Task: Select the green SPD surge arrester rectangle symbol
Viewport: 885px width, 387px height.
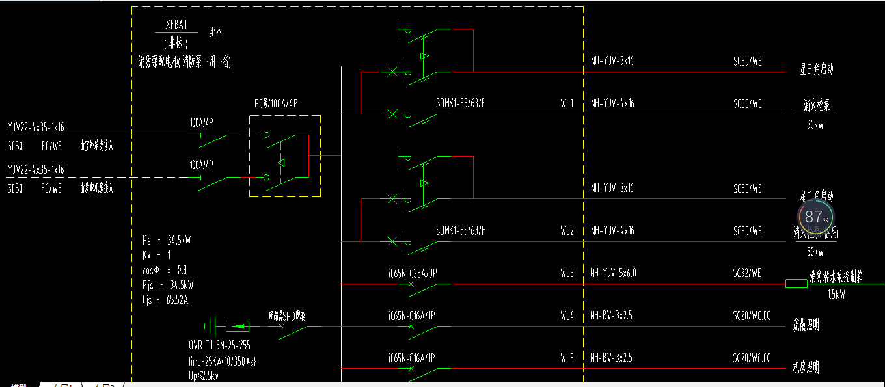Action: [x=238, y=326]
